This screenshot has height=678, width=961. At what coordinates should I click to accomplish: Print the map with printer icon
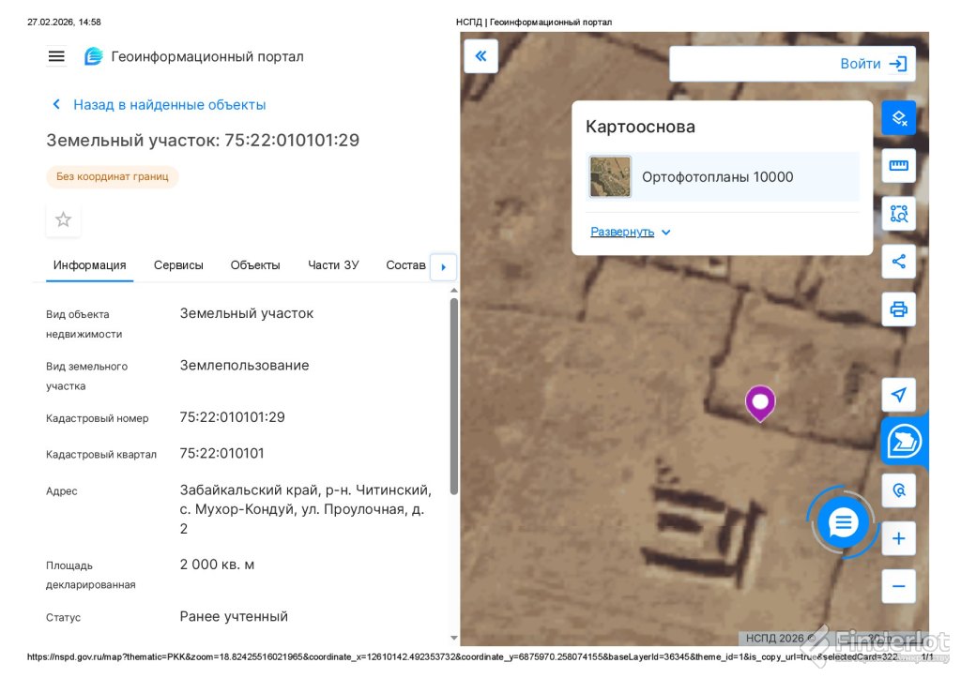coord(898,309)
